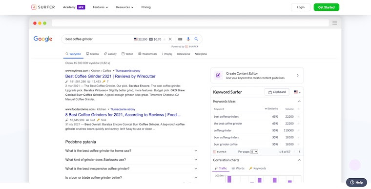Expand the Resources dropdown menu
371x189 pixels.
coord(124,7)
